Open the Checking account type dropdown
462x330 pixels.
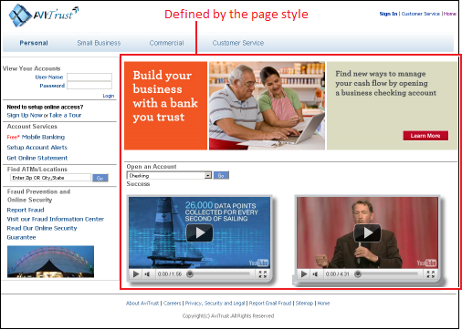pos(169,175)
